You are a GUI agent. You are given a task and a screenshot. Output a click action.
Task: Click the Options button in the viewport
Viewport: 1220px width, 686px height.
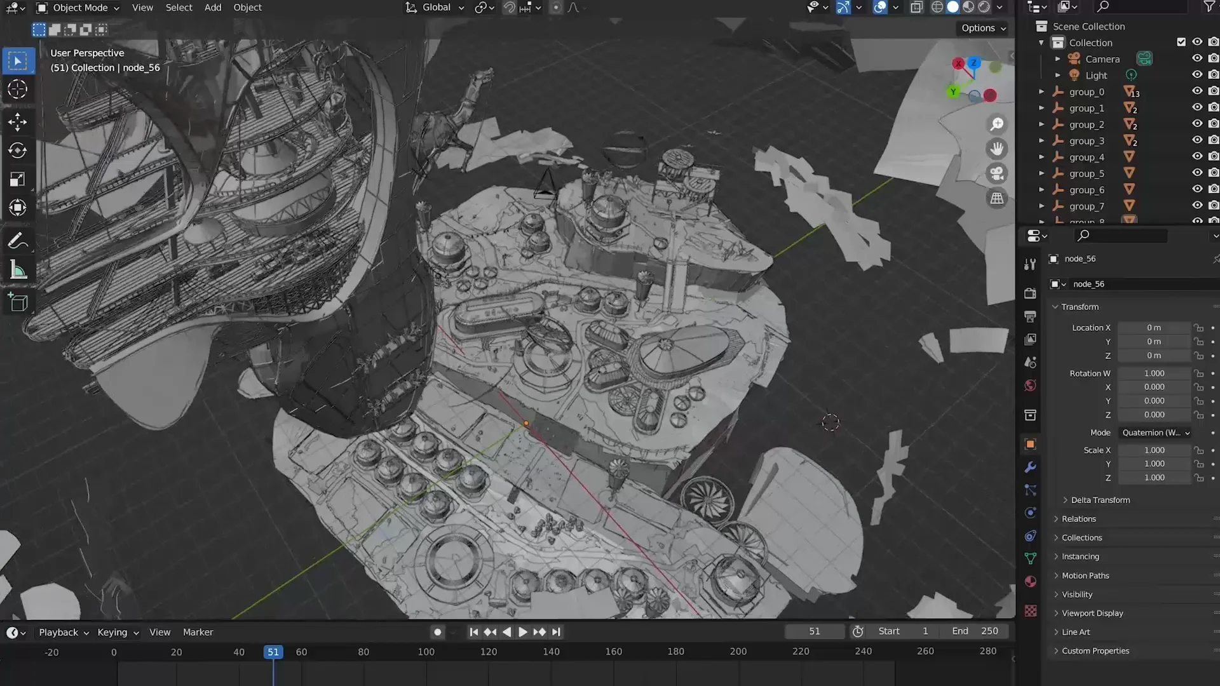(x=983, y=28)
